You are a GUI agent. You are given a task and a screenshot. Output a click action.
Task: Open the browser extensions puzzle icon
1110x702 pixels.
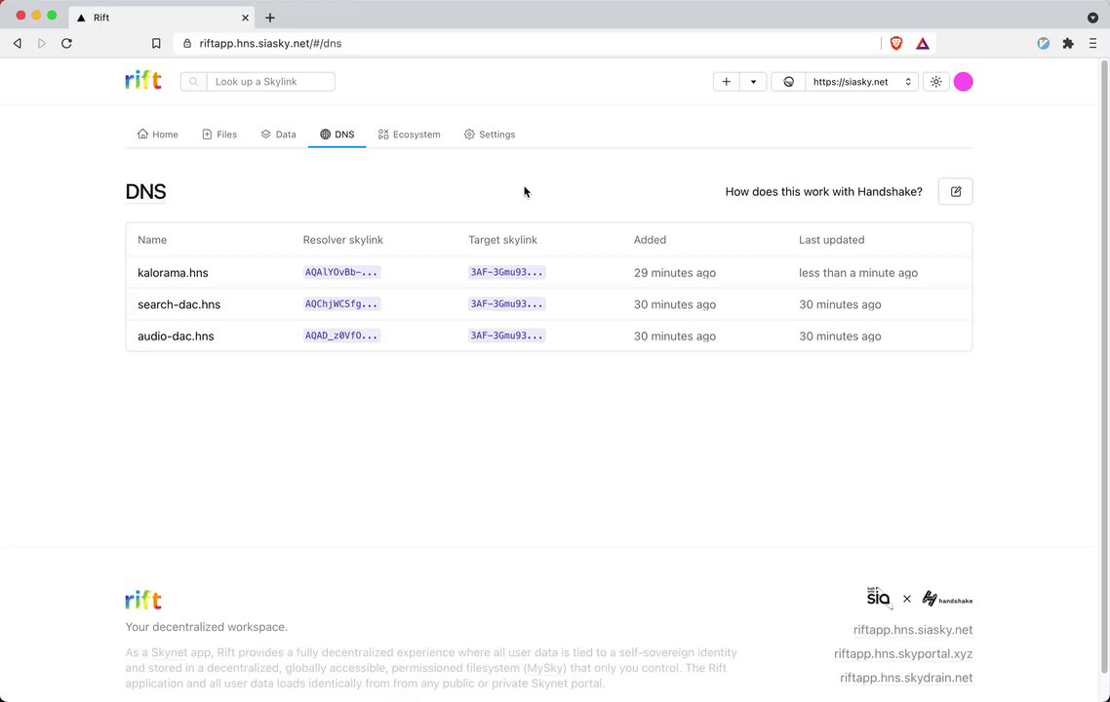[x=1068, y=43]
